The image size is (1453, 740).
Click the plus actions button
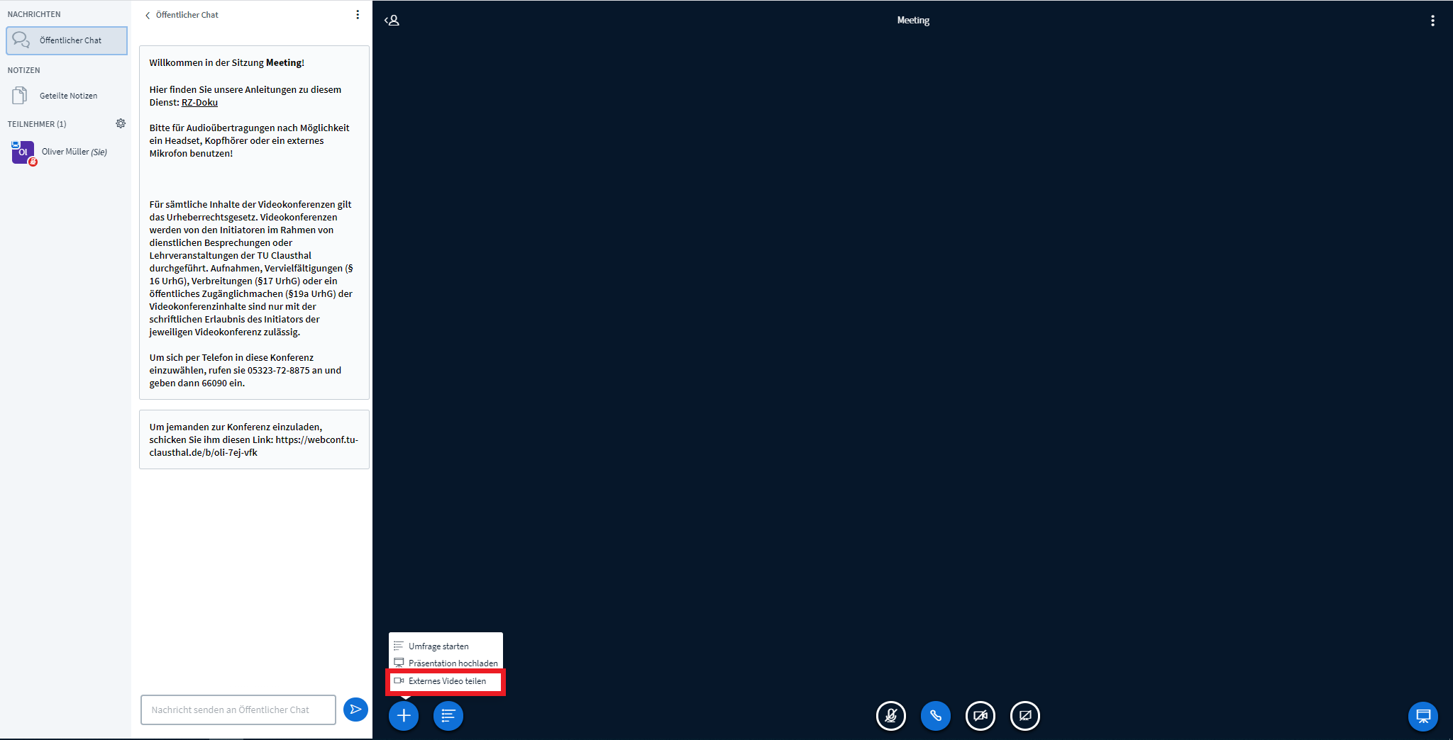tap(404, 715)
